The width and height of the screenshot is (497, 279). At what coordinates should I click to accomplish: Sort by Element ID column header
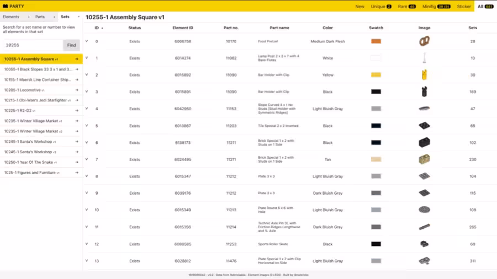pyautogui.click(x=183, y=28)
